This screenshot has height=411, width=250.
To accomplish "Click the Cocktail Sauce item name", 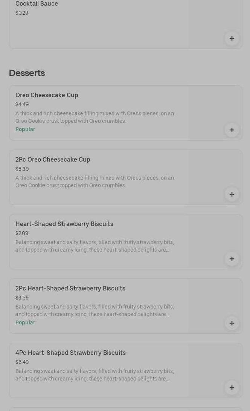I will pos(37,4).
